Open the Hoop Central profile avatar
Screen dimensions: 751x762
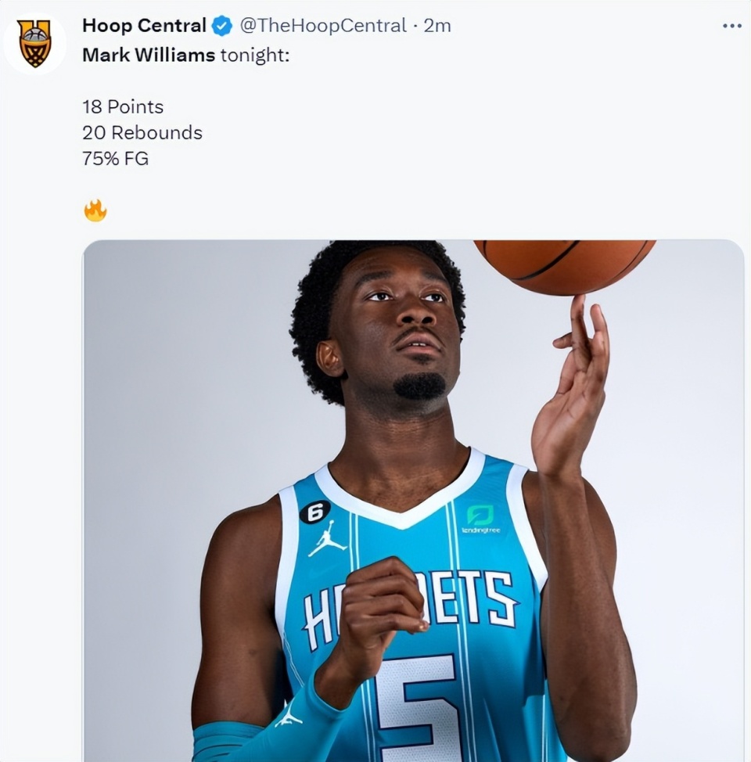34,43
